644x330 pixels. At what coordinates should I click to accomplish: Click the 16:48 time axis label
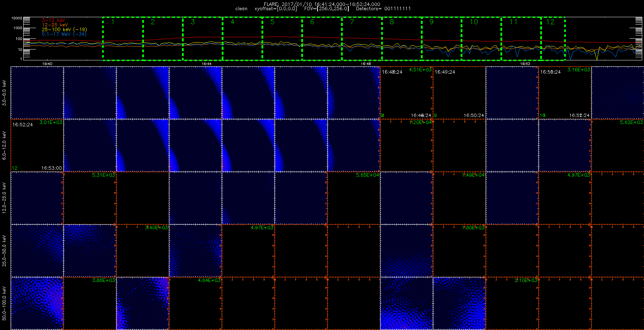point(366,64)
